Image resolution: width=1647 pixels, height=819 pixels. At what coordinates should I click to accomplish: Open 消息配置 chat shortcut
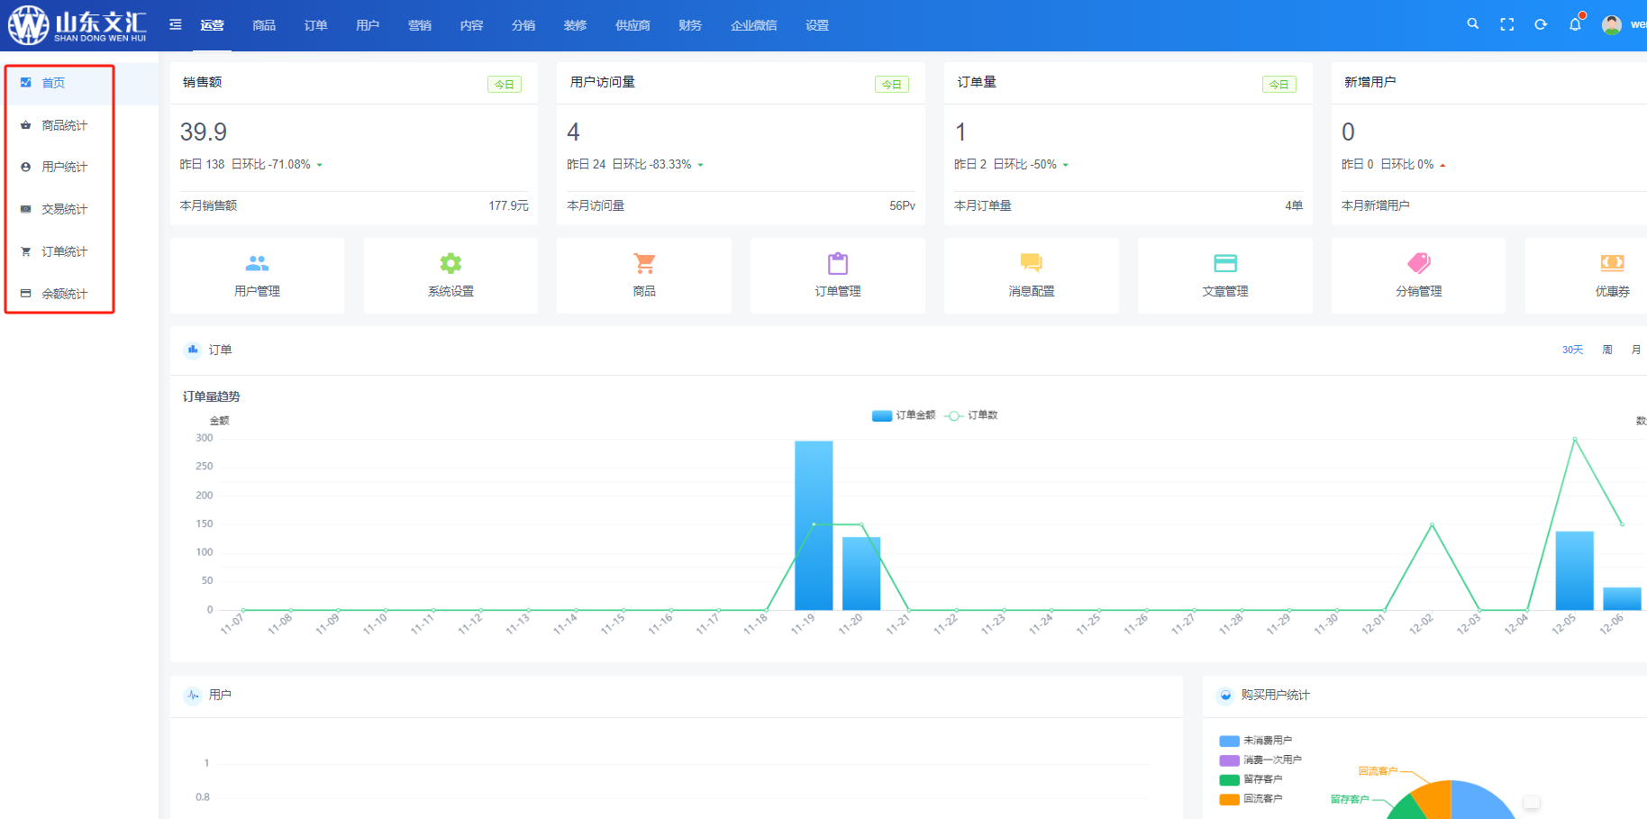(1032, 276)
